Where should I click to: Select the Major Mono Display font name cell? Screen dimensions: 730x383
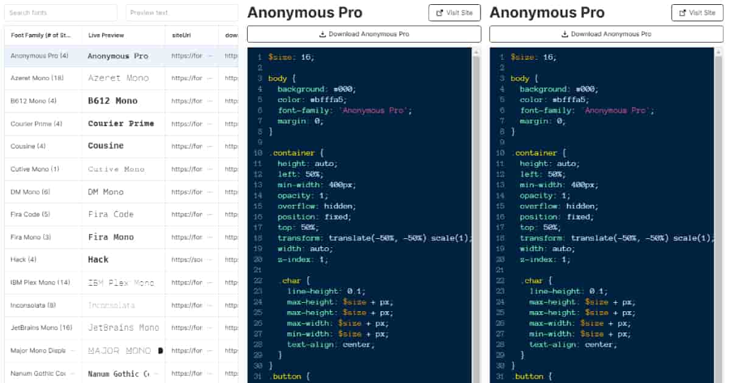43,351
